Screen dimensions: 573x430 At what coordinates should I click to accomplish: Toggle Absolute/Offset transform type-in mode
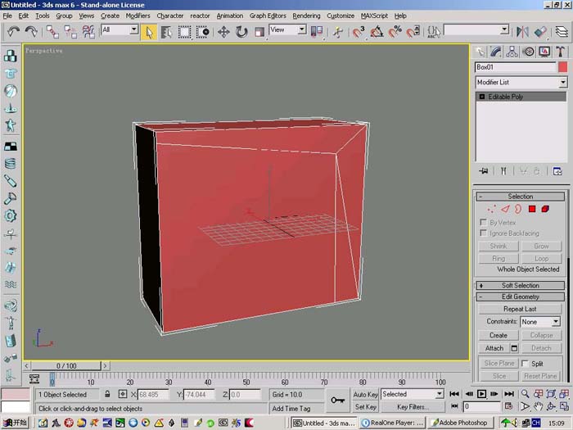[x=123, y=394]
